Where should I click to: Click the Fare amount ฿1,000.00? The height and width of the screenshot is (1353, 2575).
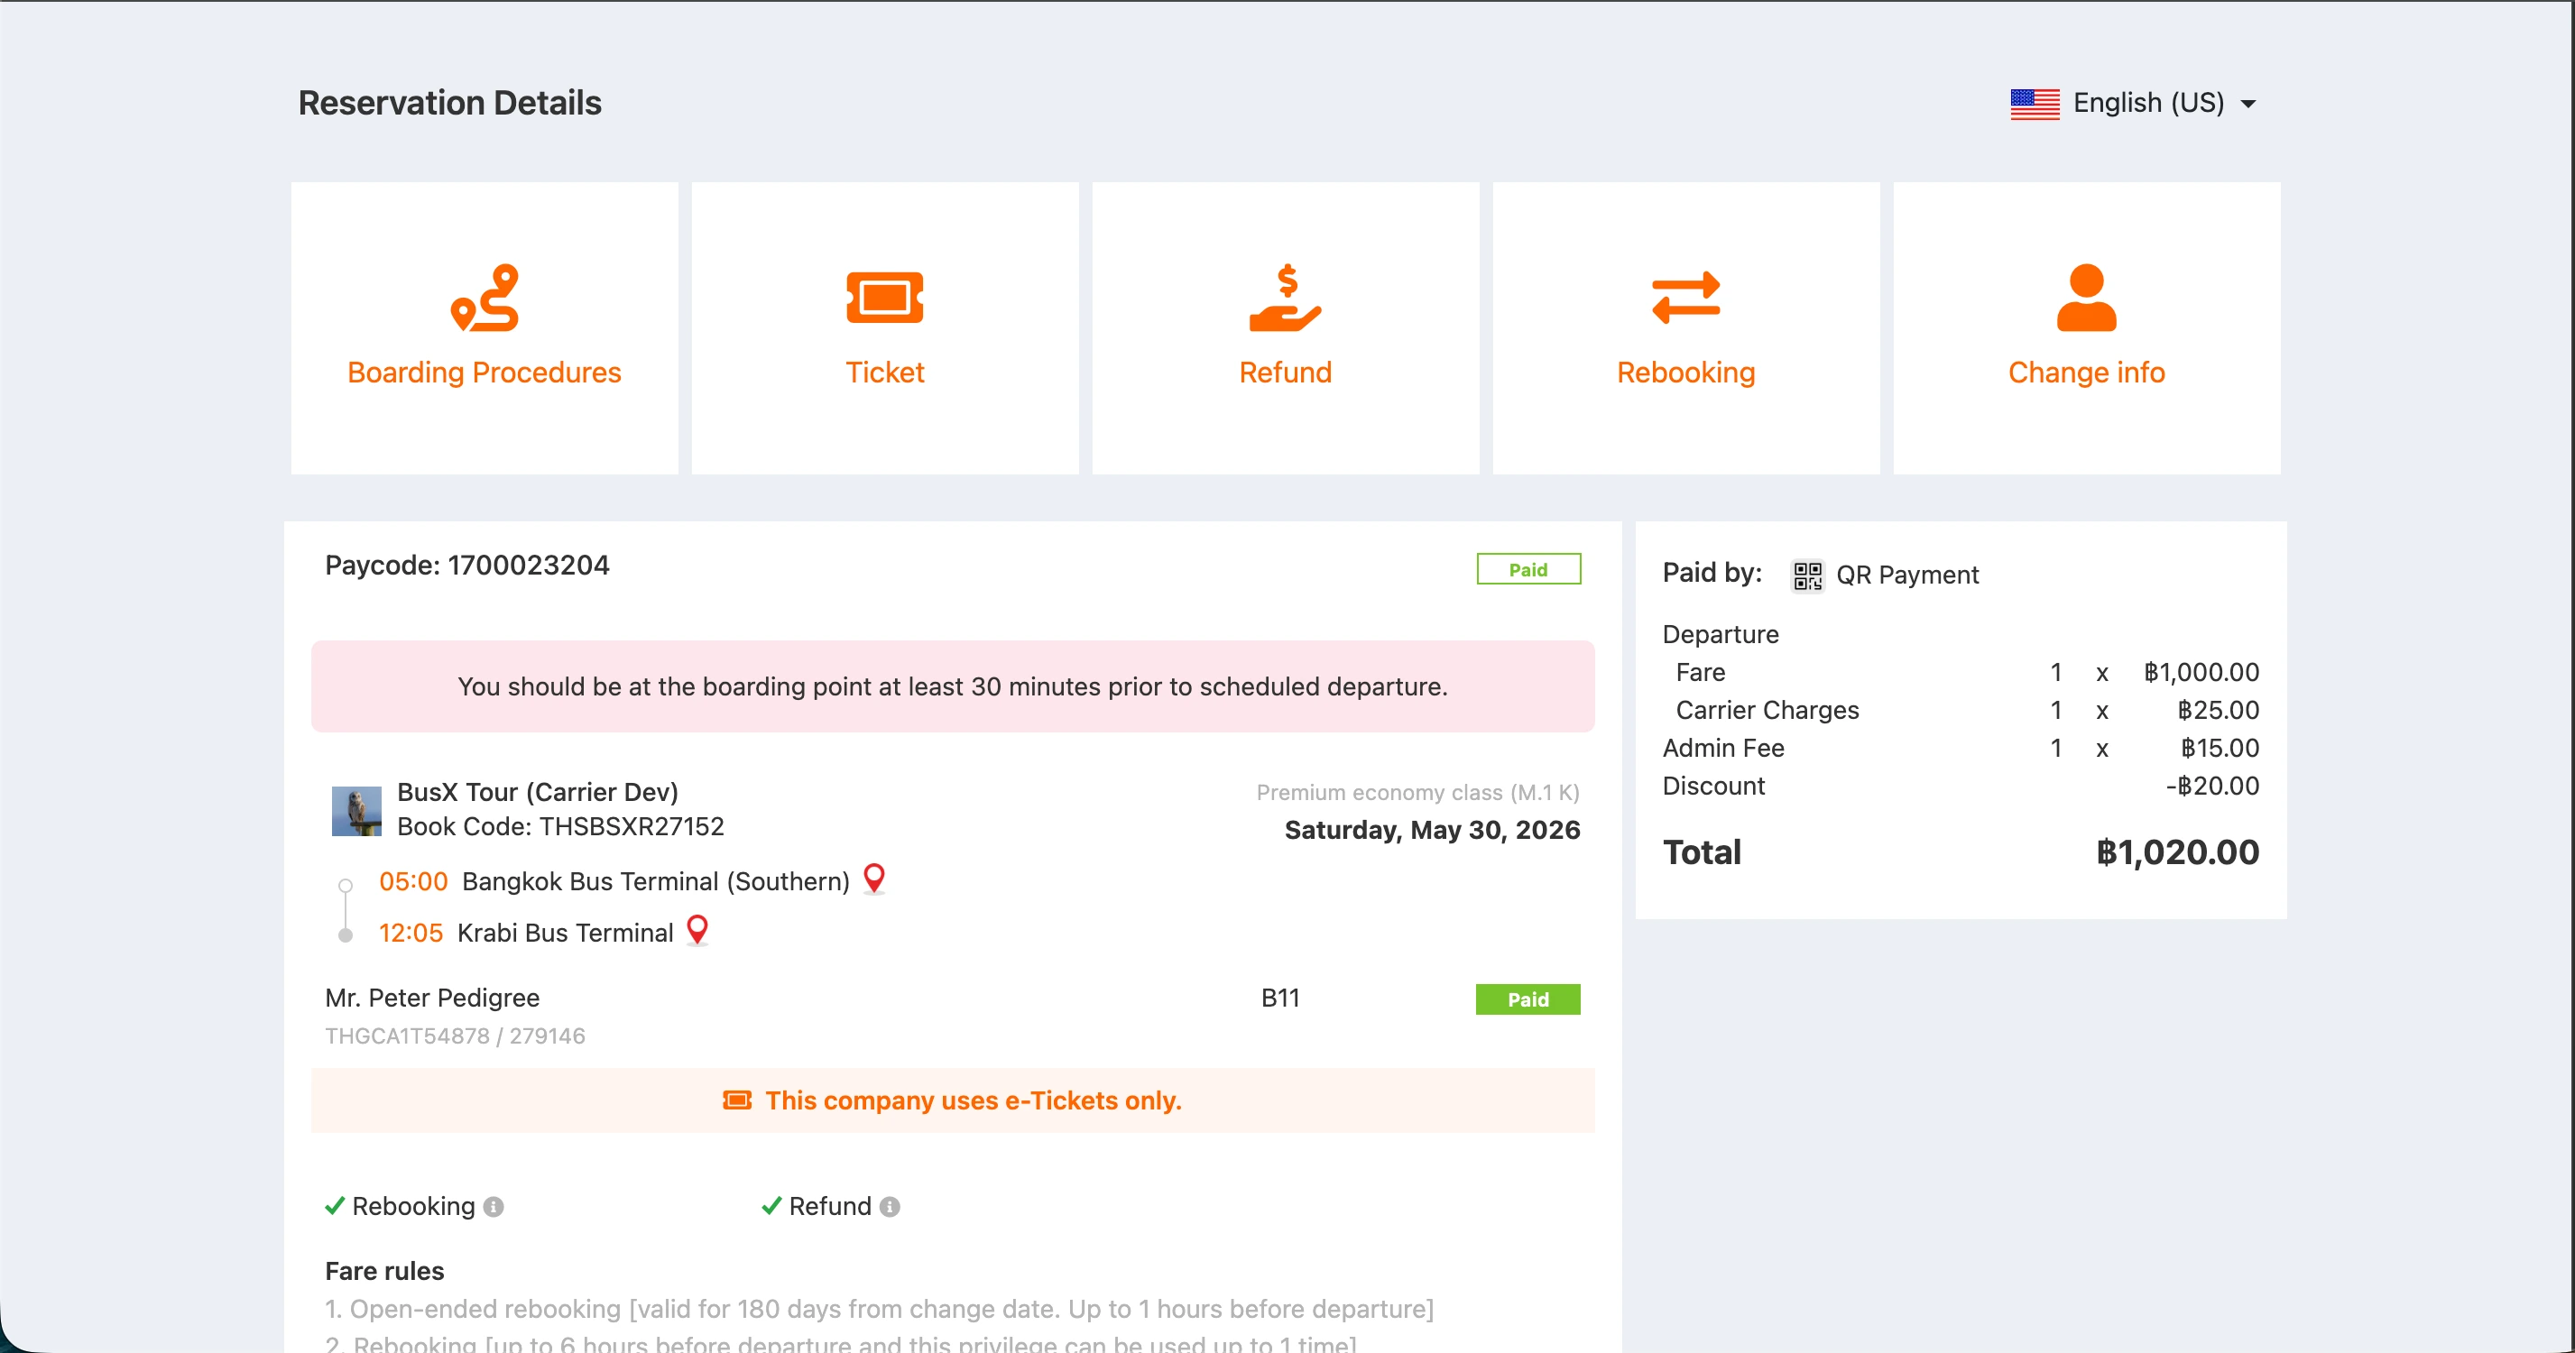click(2201, 673)
